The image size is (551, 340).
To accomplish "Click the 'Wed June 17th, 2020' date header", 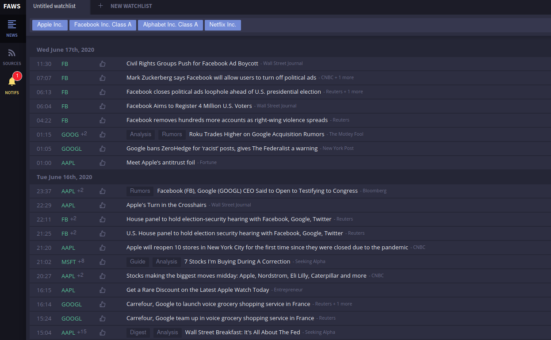I will 65,50.
